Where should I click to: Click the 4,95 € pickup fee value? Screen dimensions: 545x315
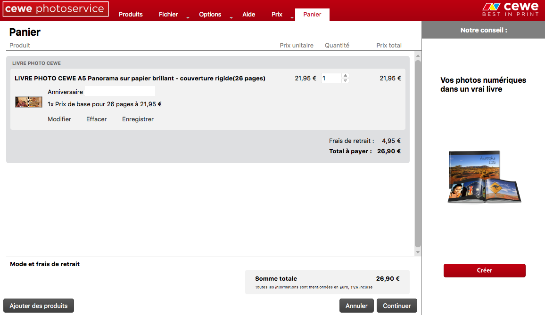pyautogui.click(x=391, y=141)
